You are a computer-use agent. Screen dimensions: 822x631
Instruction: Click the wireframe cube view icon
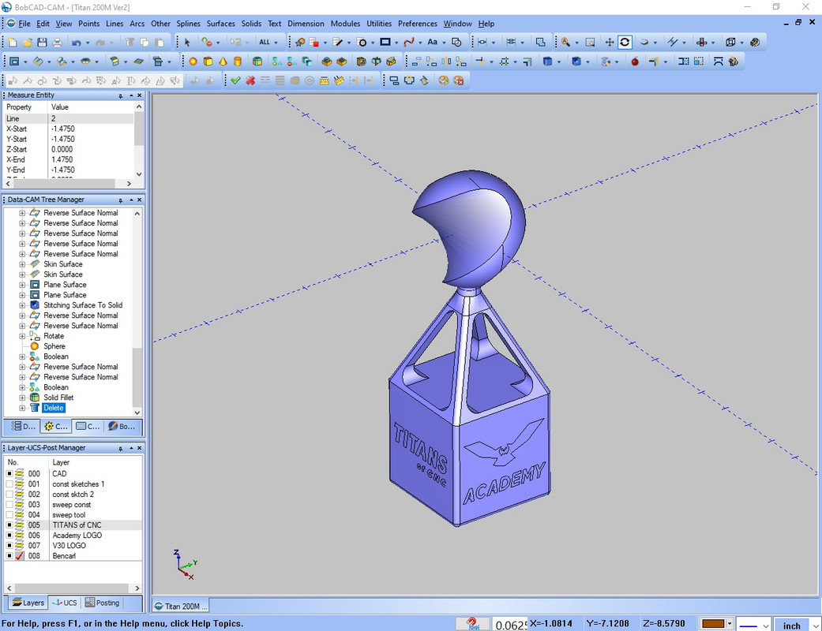(730, 43)
